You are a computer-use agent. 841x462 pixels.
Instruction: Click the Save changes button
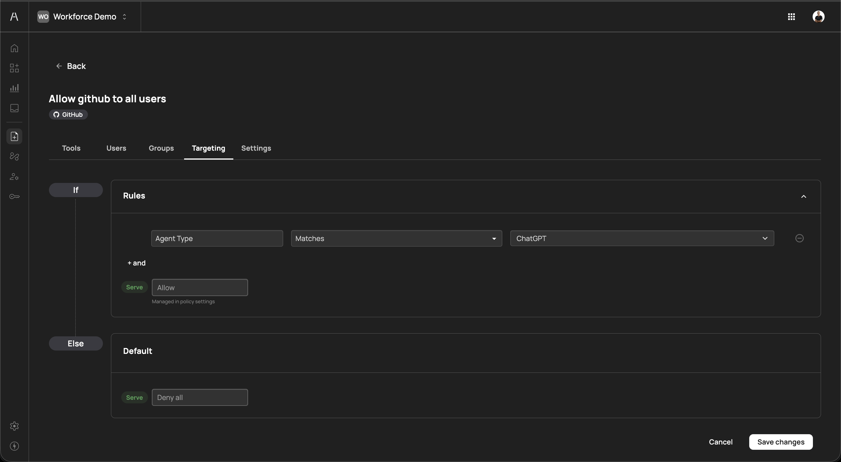point(780,442)
